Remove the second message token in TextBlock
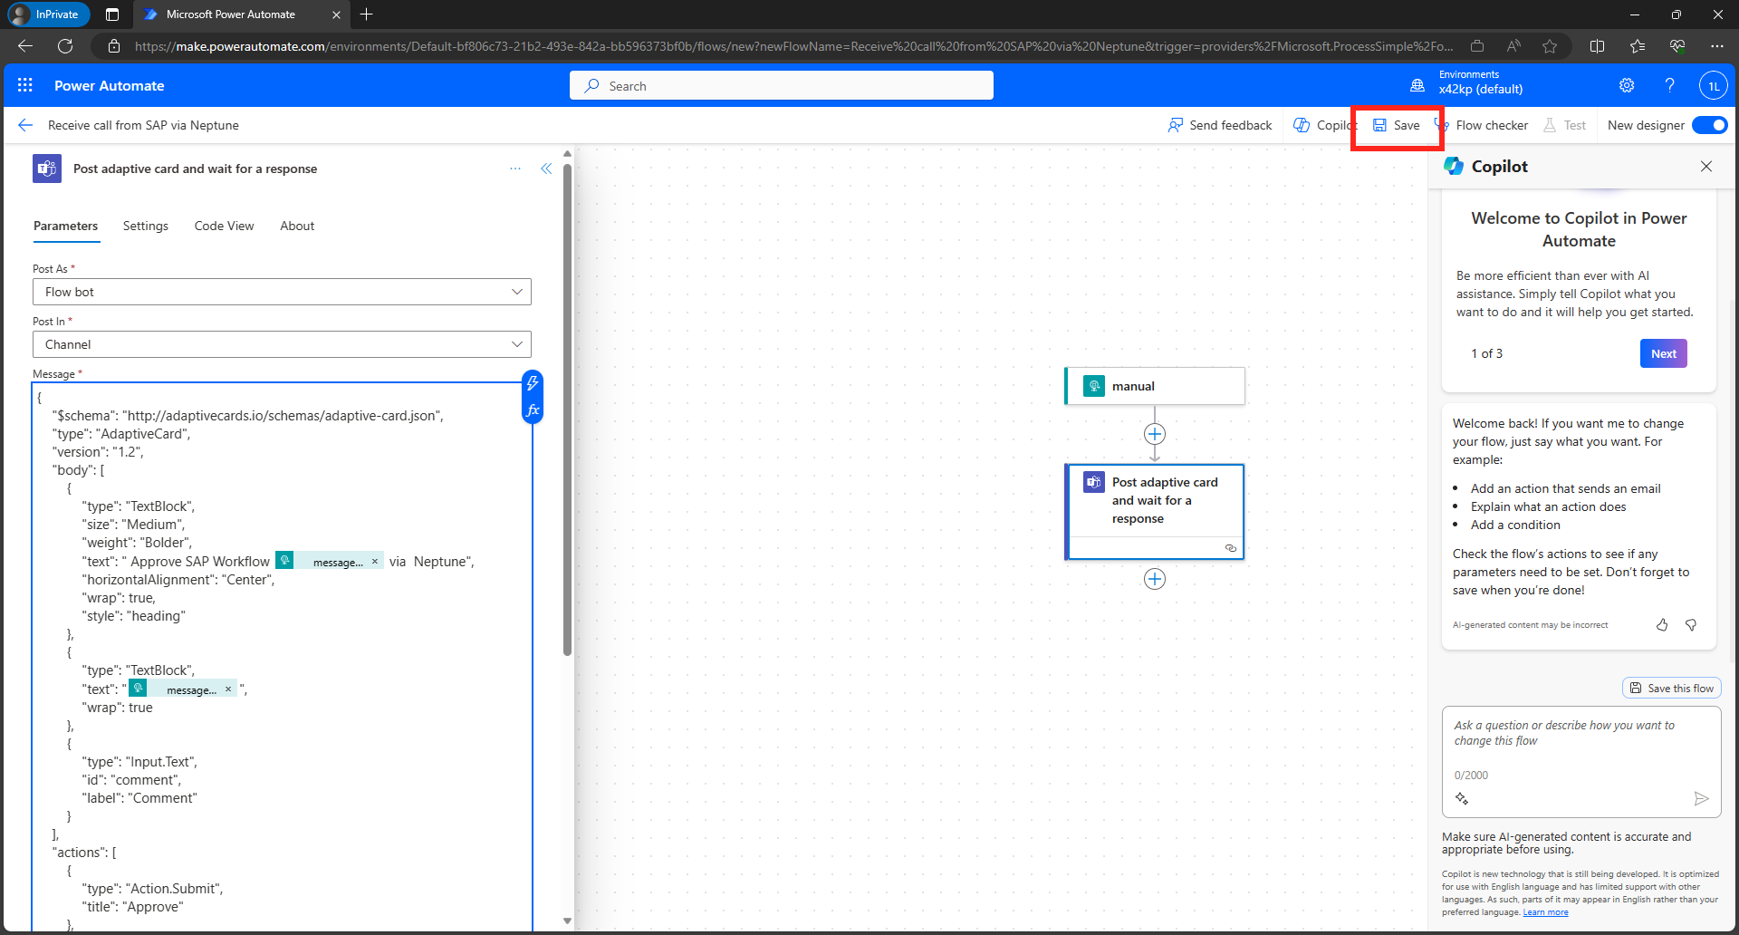This screenshot has width=1739, height=935. point(228,689)
